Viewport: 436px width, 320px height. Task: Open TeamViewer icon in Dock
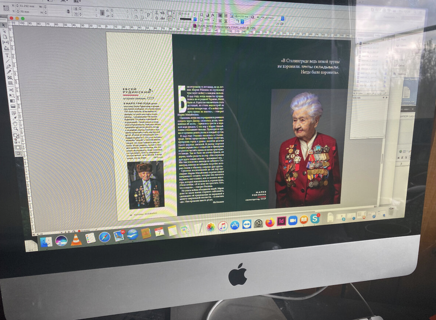247,224
